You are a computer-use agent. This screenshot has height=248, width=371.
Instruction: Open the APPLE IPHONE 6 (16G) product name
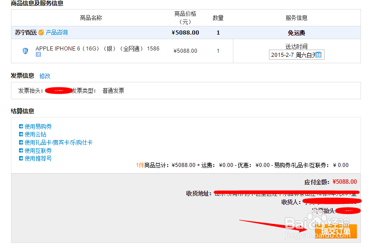(x=98, y=49)
